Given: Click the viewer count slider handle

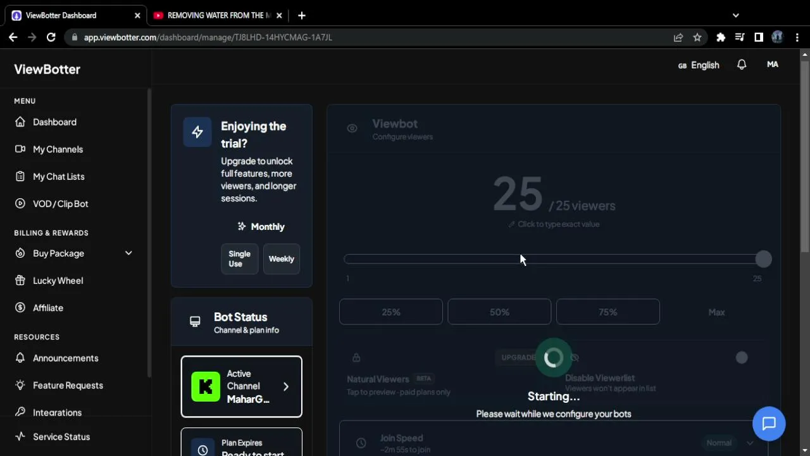Looking at the screenshot, I should (764, 259).
